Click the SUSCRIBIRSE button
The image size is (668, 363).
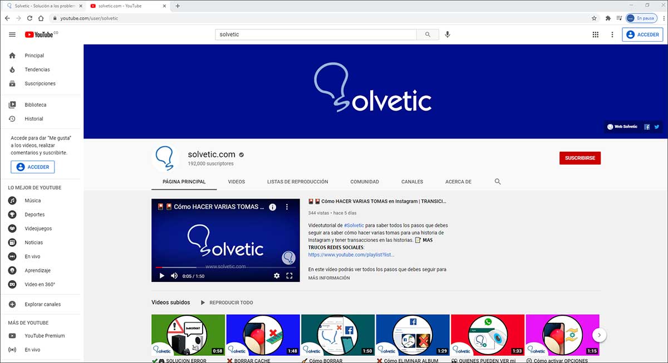(x=580, y=158)
